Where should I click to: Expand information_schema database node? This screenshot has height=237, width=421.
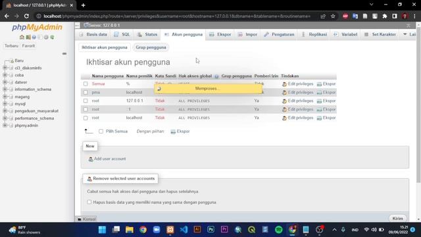coord(5,90)
